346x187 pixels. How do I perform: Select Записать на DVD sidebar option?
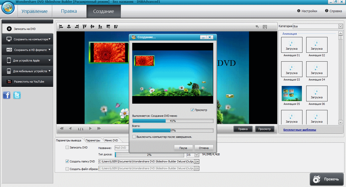click(28, 29)
